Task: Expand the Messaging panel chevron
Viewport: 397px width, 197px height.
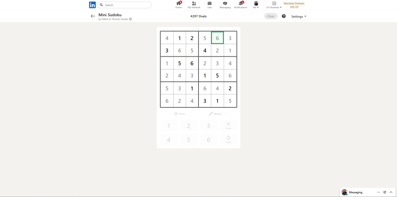Action: coord(391,192)
